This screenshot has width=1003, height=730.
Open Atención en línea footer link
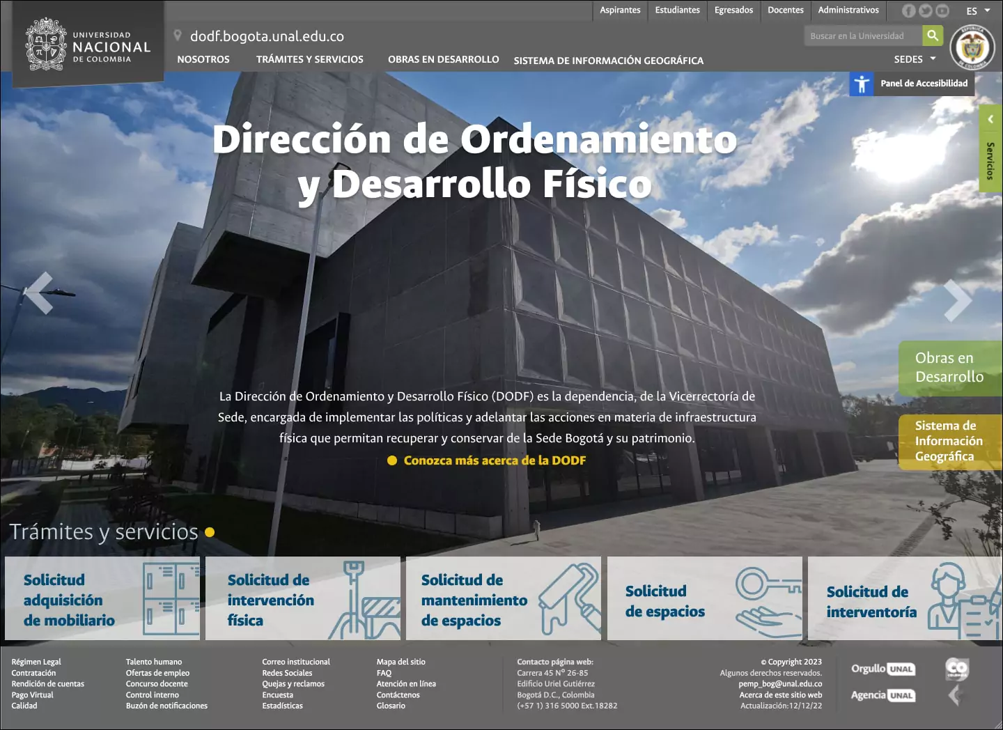point(406,684)
